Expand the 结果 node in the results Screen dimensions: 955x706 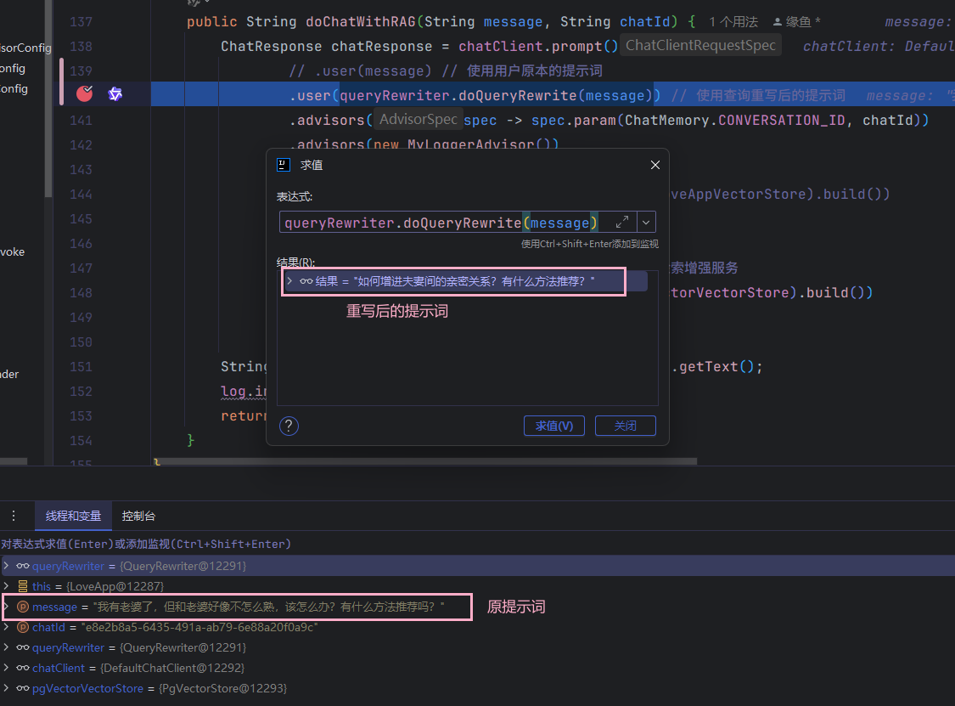[289, 281]
